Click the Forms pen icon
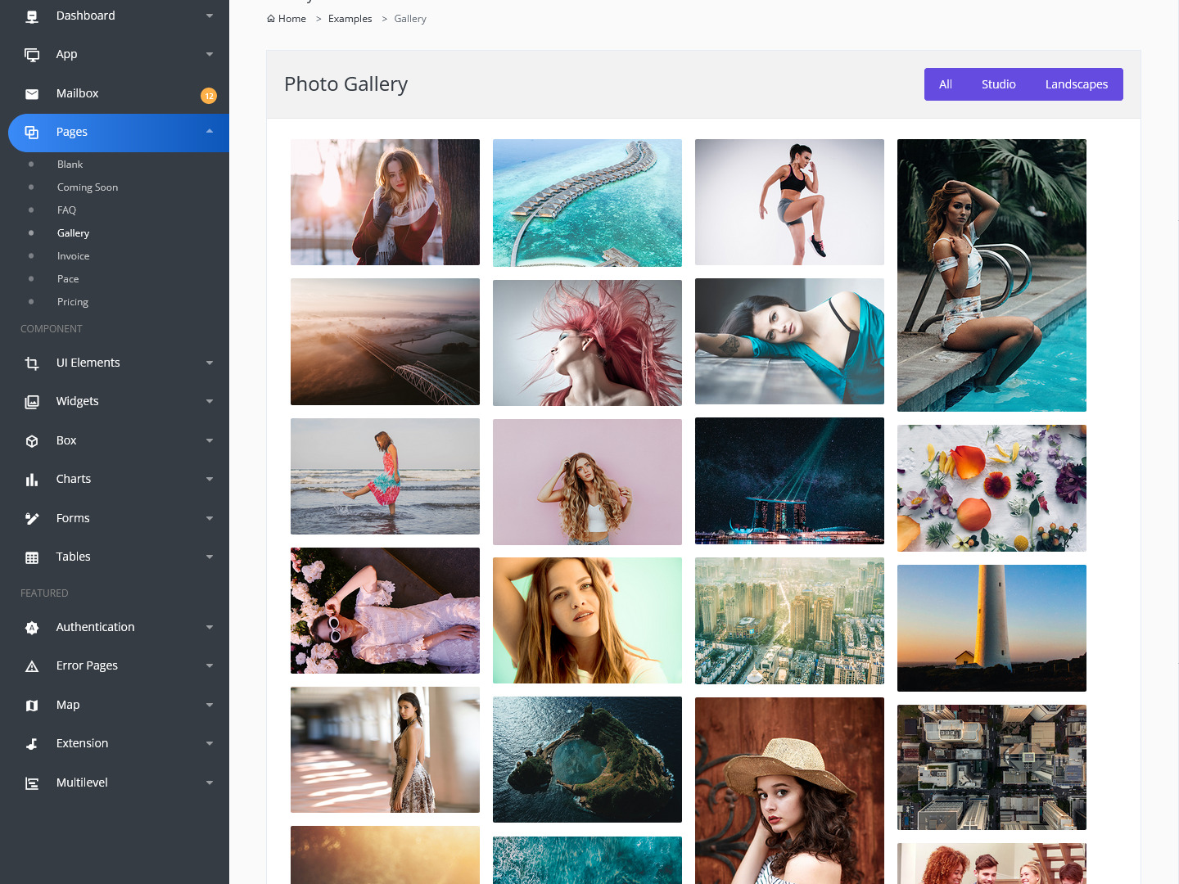 pos(32,519)
